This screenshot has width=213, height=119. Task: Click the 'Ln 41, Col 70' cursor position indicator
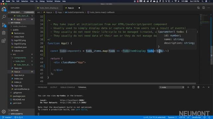click(154, 117)
